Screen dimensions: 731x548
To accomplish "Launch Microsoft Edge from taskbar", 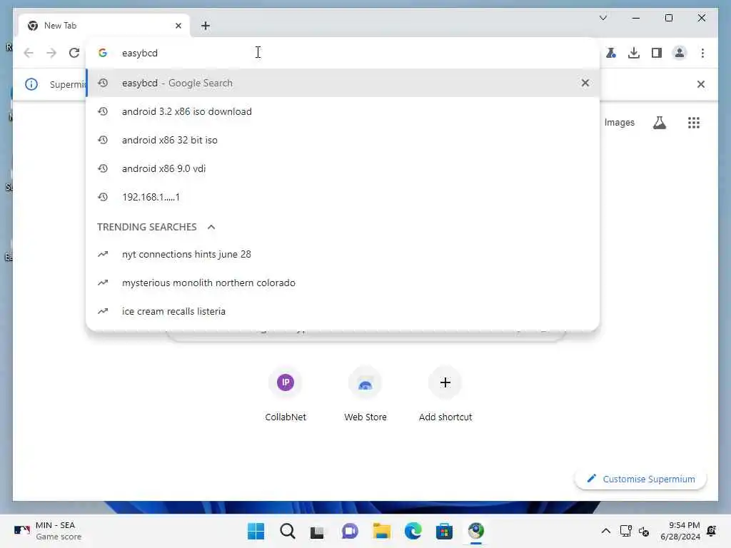I will 413,531.
